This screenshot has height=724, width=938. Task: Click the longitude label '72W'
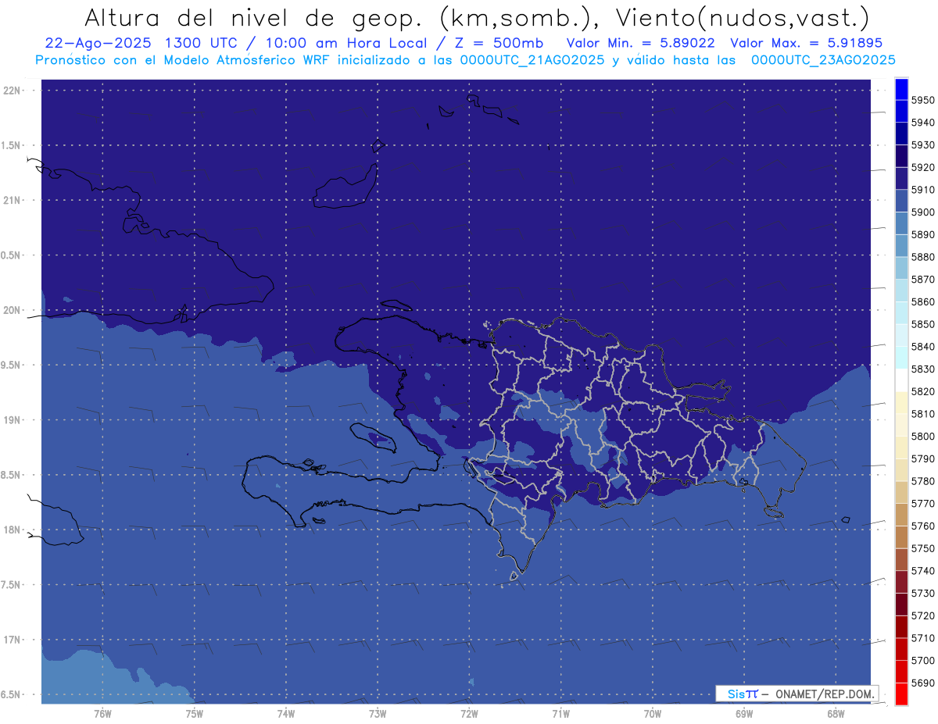click(469, 714)
